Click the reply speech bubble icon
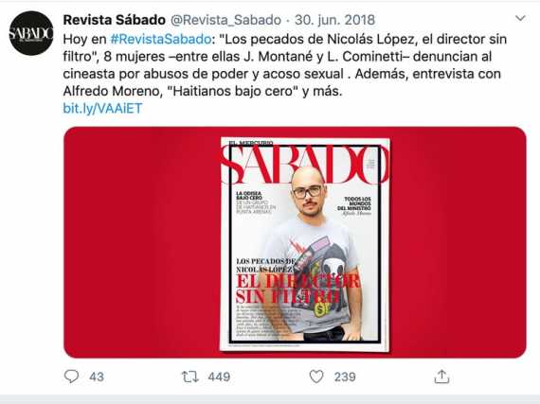This screenshot has height=404, width=540. (72, 377)
